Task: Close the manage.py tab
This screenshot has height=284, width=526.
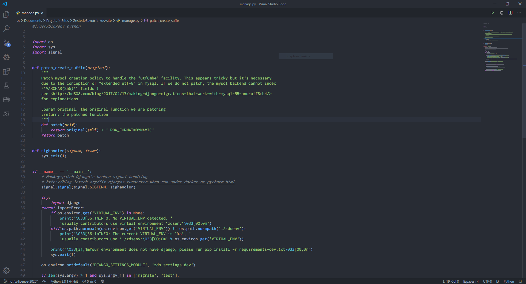Action: pyautogui.click(x=42, y=13)
